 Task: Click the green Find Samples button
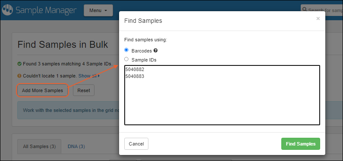(x=301, y=144)
